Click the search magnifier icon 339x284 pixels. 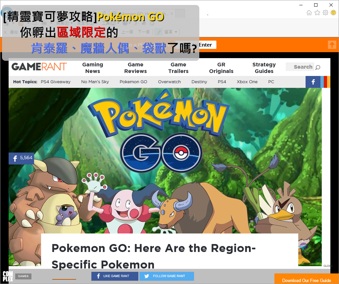tap(317, 67)
